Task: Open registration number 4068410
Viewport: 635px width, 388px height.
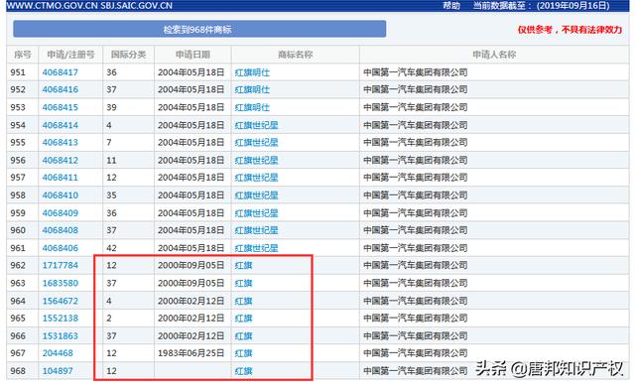Action: click(61, 195)
